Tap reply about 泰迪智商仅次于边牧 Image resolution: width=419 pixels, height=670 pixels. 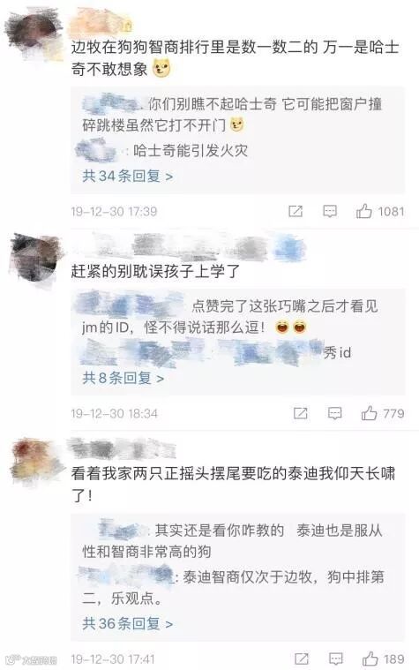[233, 588]
